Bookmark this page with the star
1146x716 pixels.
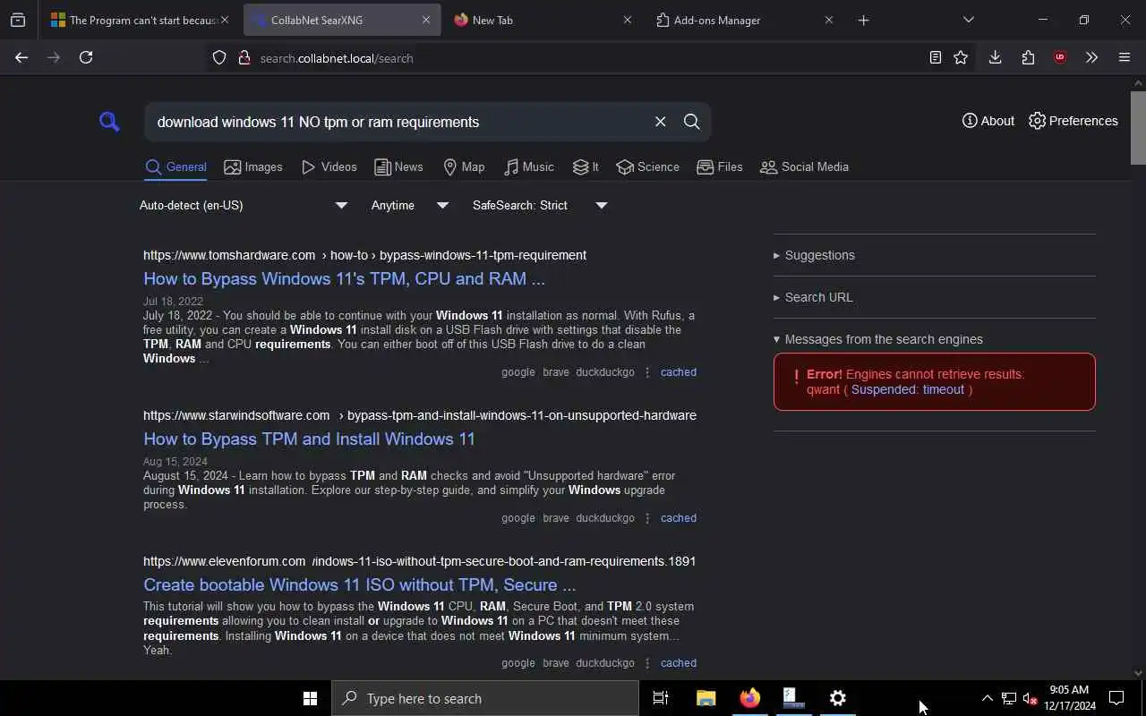[961, 57]
